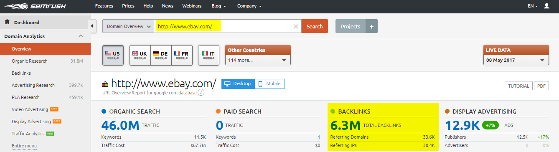Open the Other Countries dropdown
Image resolution: width=559 pixels, height=152 pixels.
258,60
